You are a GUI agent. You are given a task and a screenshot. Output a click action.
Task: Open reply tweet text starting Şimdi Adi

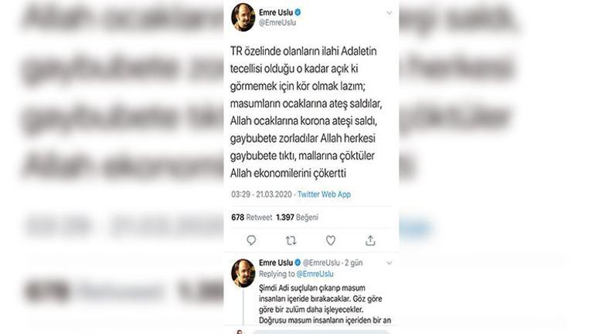[325, 304]
